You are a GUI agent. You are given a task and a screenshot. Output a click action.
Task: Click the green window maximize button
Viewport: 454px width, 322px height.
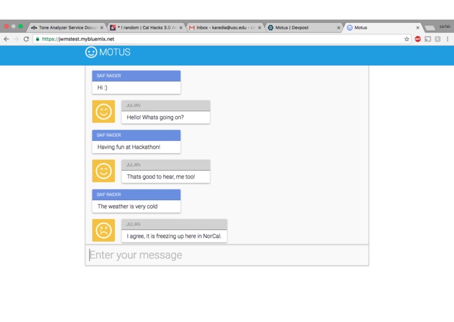pyautogui.click(x=20, y=26)
